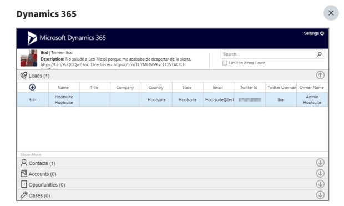The image size is (344, 206).
Task: Add a new lead with plus icon
Action: [32, 87]
